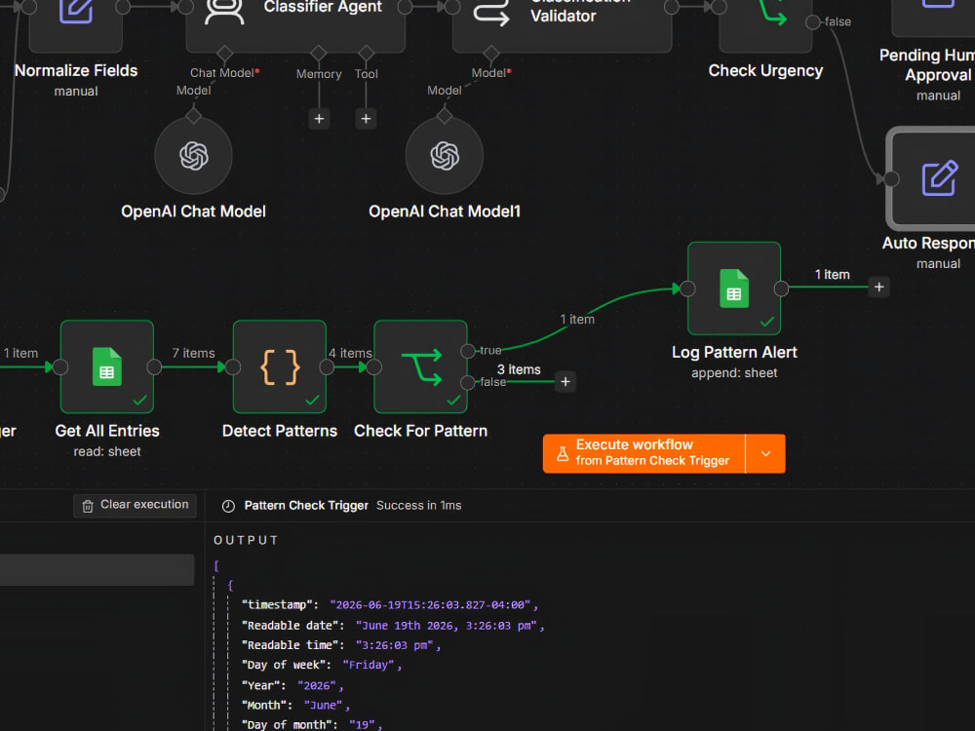975x731 pixels.
Task: Open the OpenAI Chat Model1 node
Action: (444, 155)
